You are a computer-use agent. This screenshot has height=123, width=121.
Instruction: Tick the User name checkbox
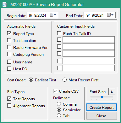point(9,62)
